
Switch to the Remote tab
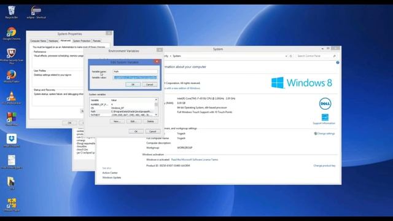click(x=97, y=41)
